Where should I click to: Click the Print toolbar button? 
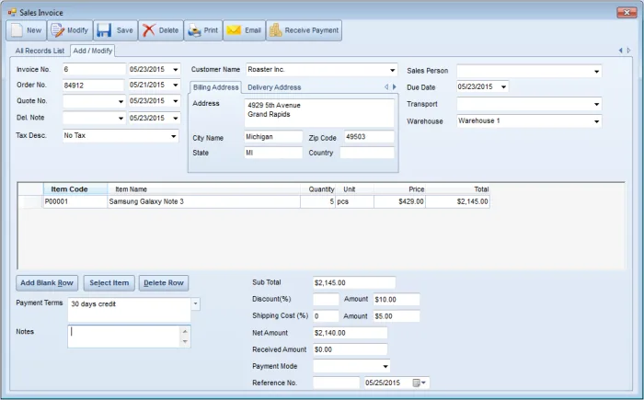(x=203, y=30)
